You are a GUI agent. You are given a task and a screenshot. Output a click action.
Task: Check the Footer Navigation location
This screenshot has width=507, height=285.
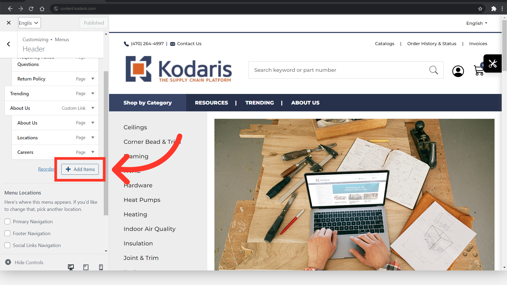coord(7,233)
